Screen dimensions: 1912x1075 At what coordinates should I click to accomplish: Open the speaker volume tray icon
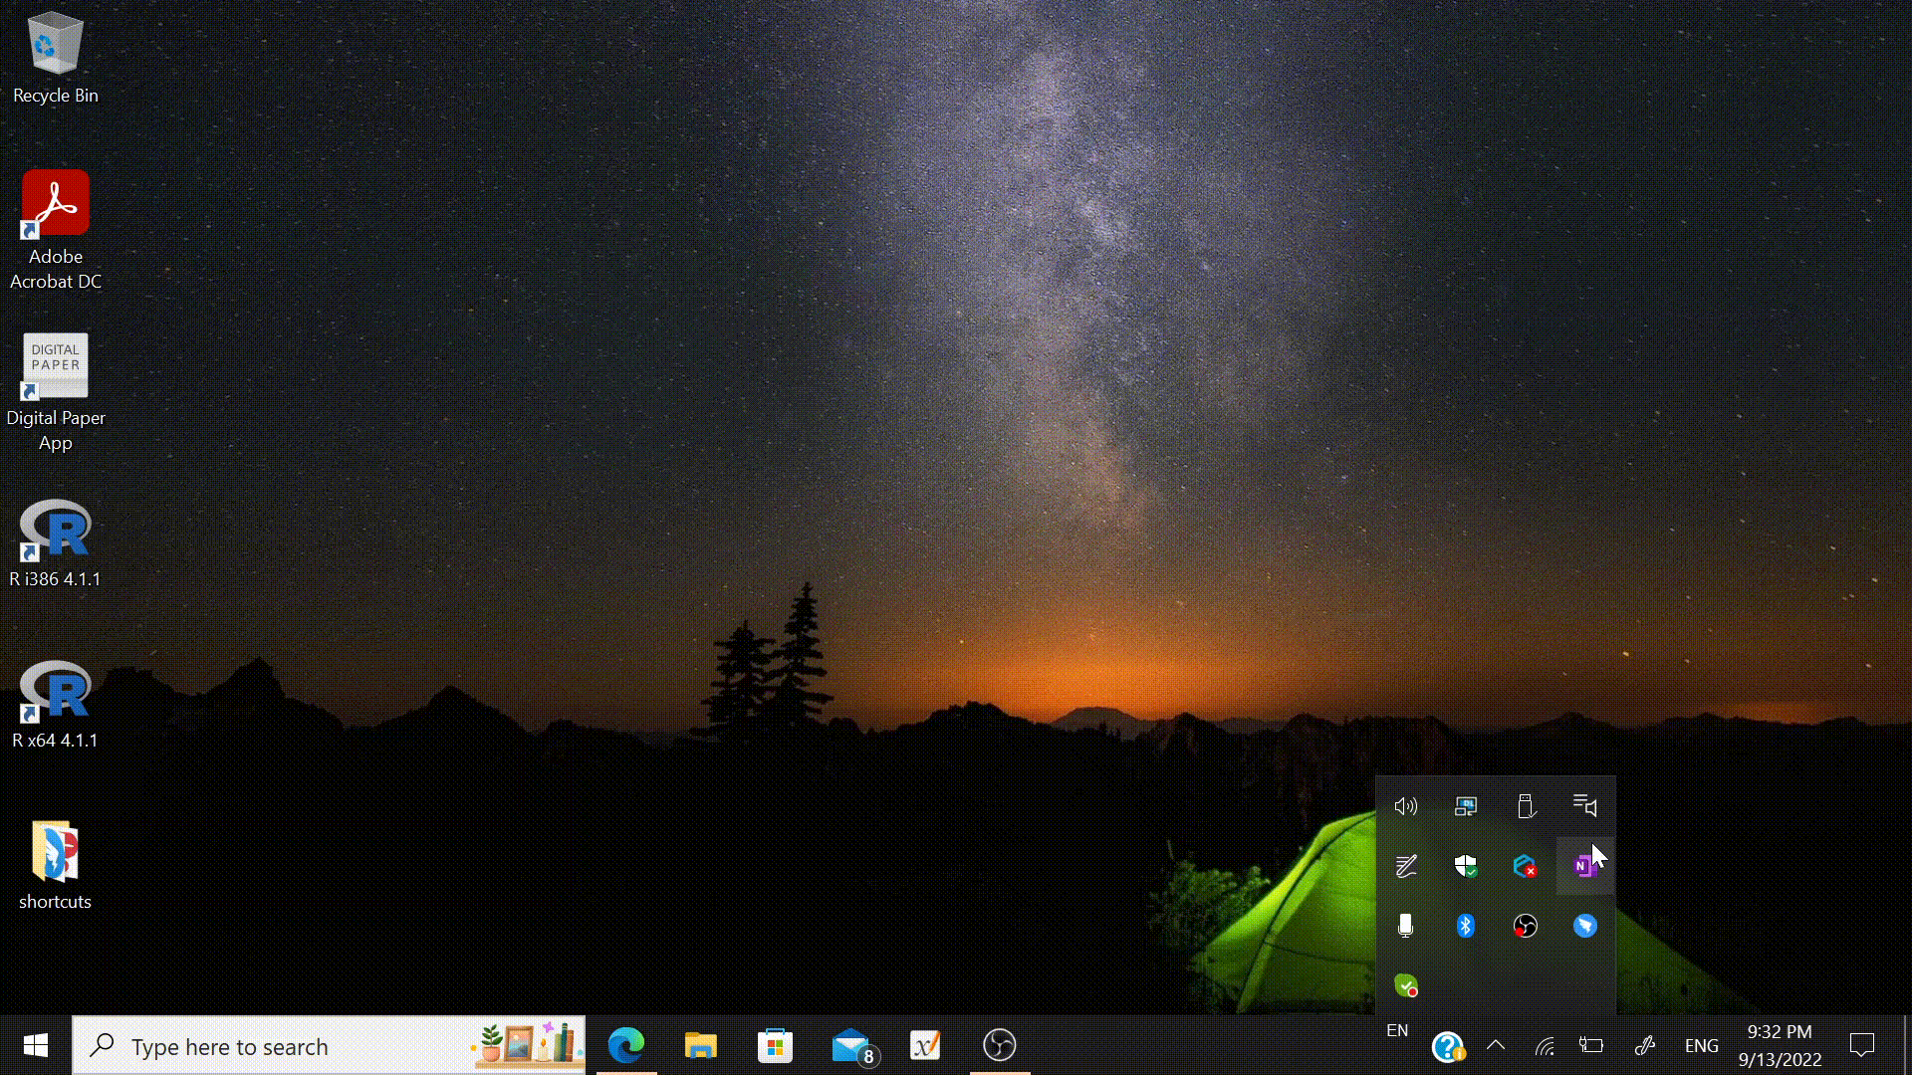click(1405, 806)
